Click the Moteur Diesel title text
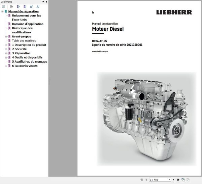This screenshot has width=202, height=184. (x=108, y=29)
